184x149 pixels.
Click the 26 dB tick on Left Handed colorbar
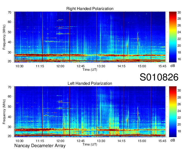click(179, 104)
